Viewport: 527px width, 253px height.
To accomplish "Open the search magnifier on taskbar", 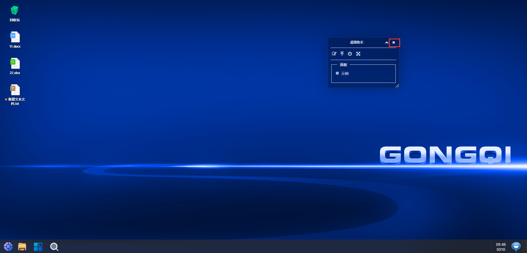I will coord(54,247).
